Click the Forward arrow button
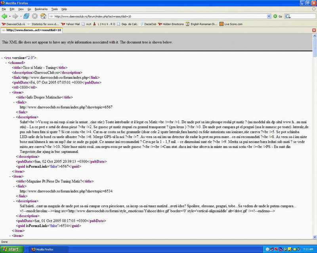Viewport: 317px width, 253px height. coord(15,16)
